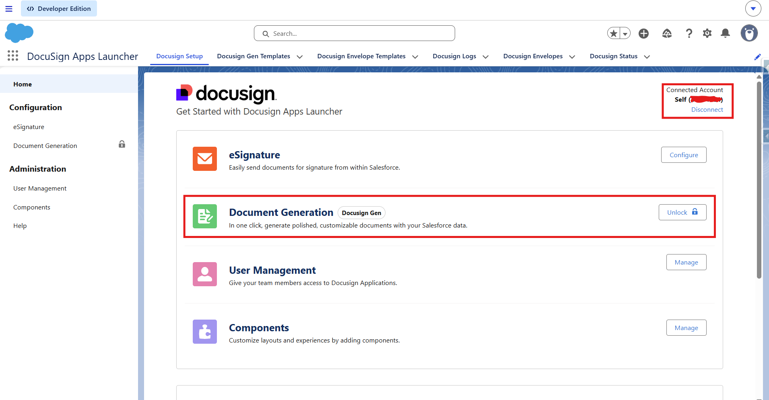Open the Notifications bell icon
Screen dimensions: 769x400
(725, 33)
